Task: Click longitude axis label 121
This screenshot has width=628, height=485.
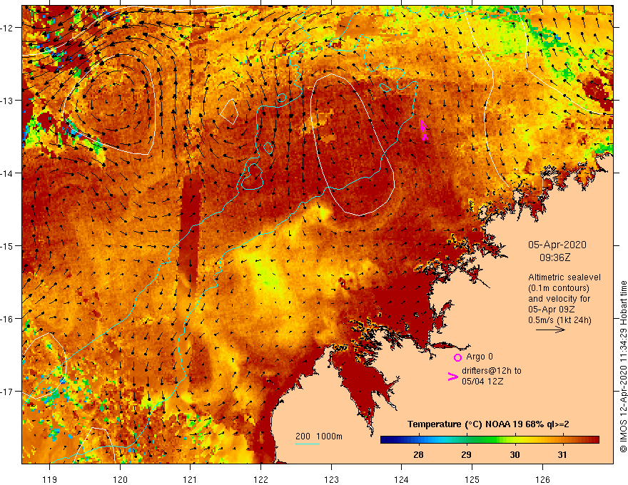Action: pos(191,479)
